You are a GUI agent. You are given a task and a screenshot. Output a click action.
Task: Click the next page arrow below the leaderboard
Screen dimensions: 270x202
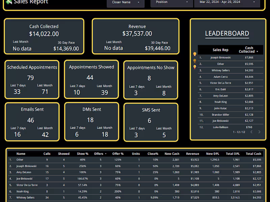click(260, 132)
